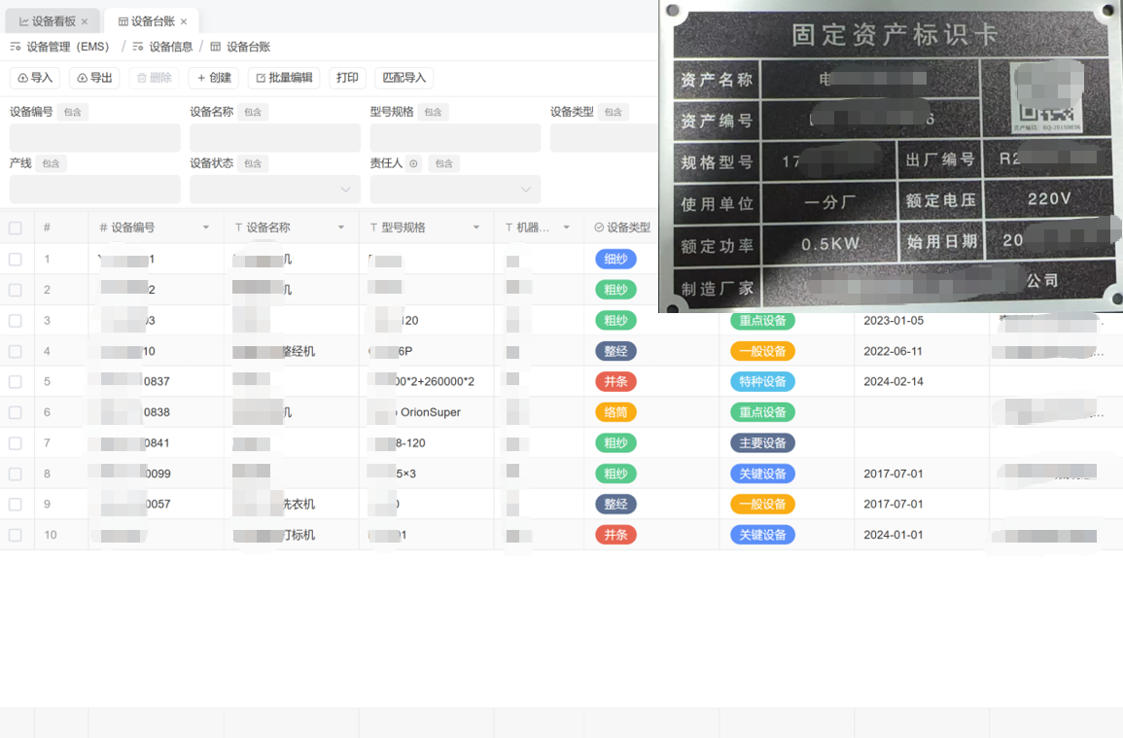Close the 设备看板 tab
This screenshot has width=1123, height=738.
click(85, 21)
